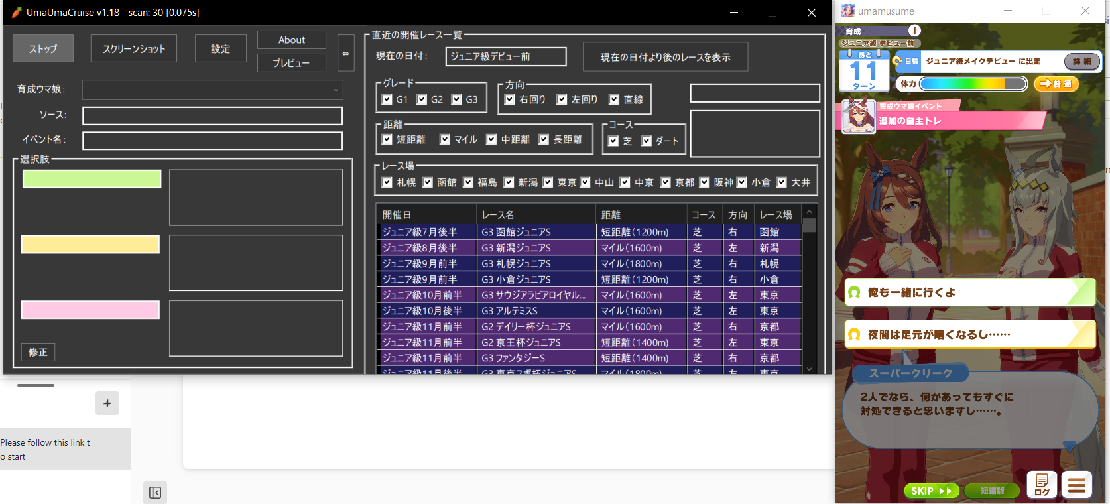Image resolution: width=1110 pixels, height=504 pixels.
Task: Click the plus button in the background window
Action: click(x=107, y=403)
